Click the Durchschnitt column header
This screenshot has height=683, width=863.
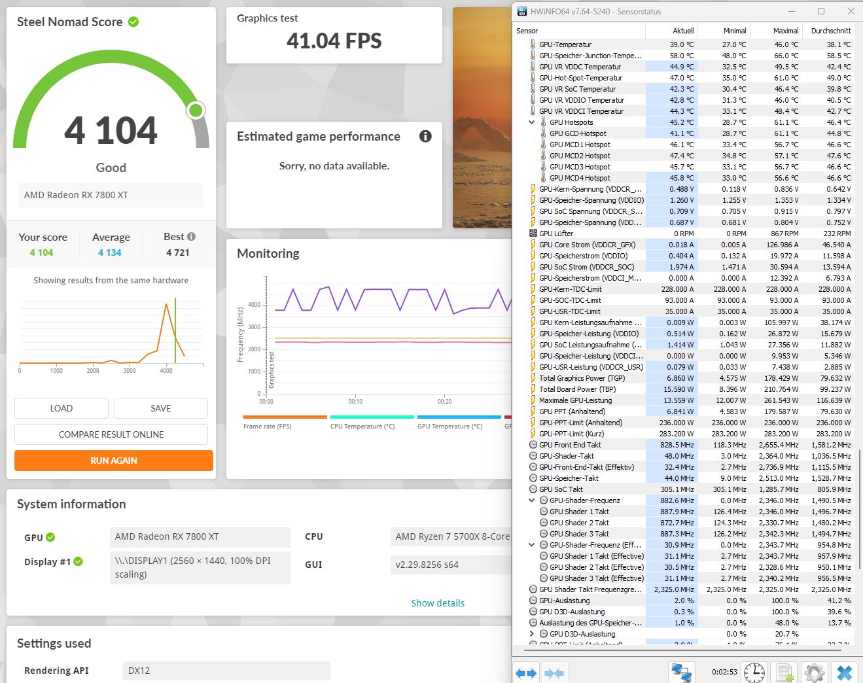pyautogui.click(x=828, y=31)
